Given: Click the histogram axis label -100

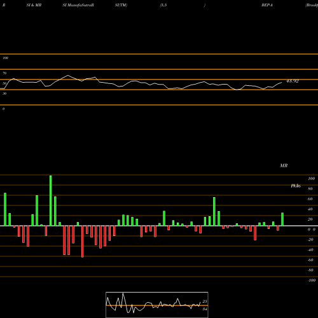Looking at the screenshot, I should [312, 280].
